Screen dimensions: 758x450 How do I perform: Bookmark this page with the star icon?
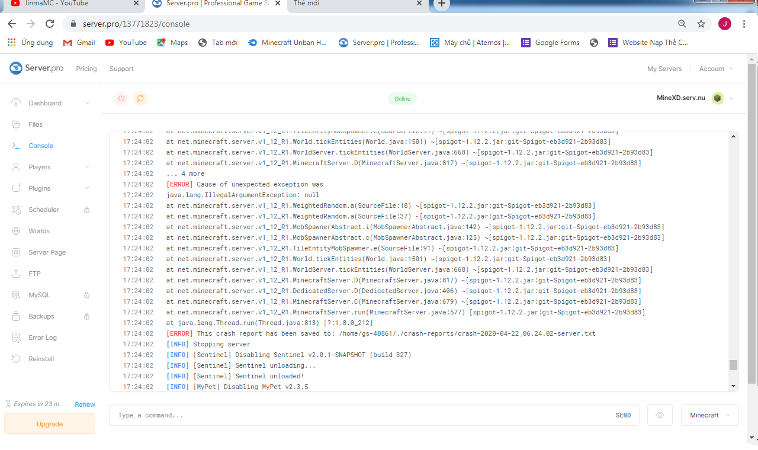click(701, 24)
